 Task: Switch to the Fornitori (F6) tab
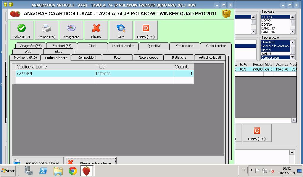(62, 46)
